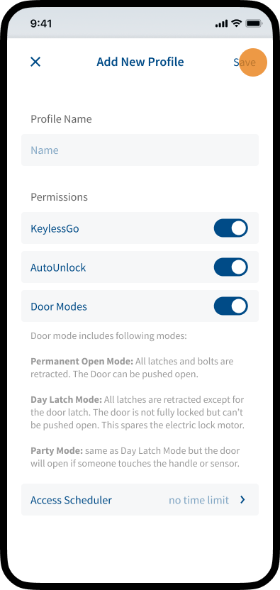The width and height of the screenshot is (280, 590).
Task: Tap the Add New Profile title
Action: (140, 62)
